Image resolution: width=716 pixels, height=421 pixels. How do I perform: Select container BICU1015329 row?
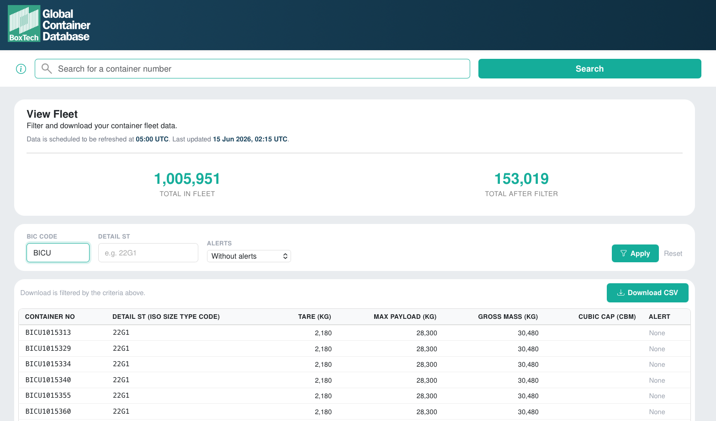point(354,348)
